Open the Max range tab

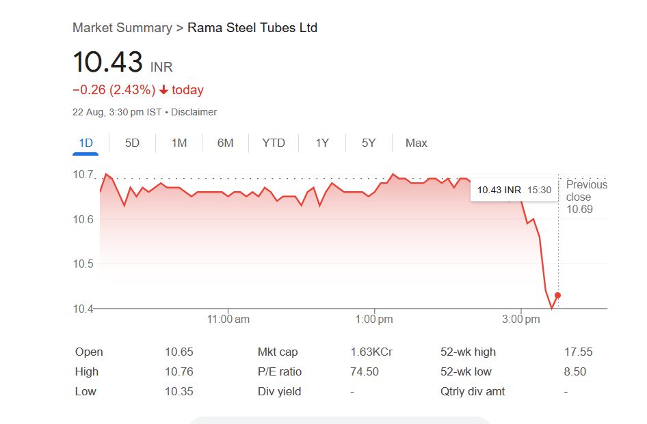click(416, 143)
